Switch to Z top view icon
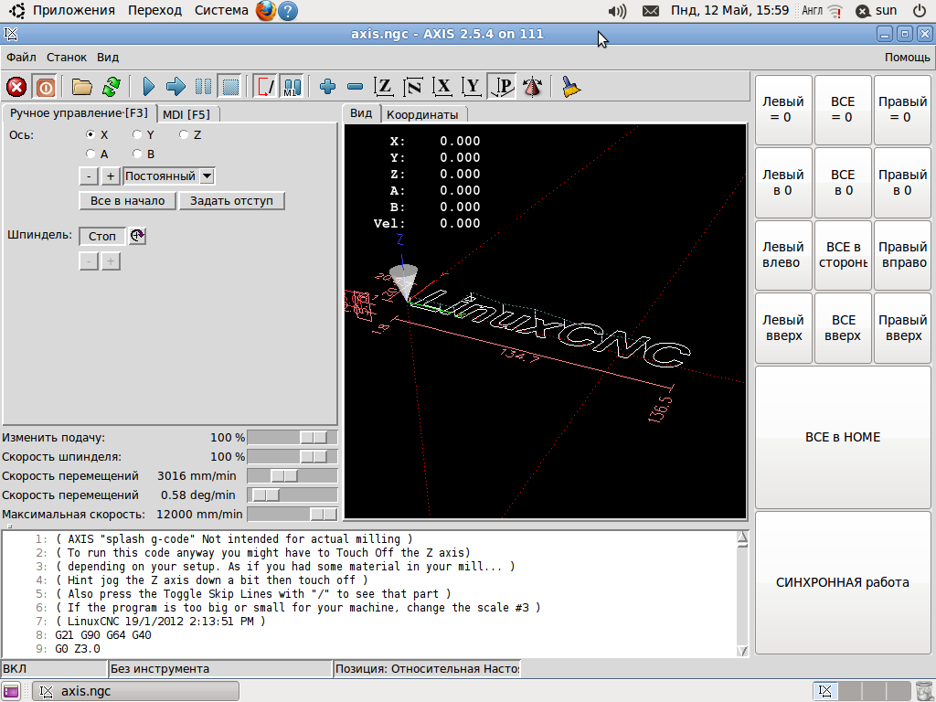The image size is (936, 702). tap(385, 87)
